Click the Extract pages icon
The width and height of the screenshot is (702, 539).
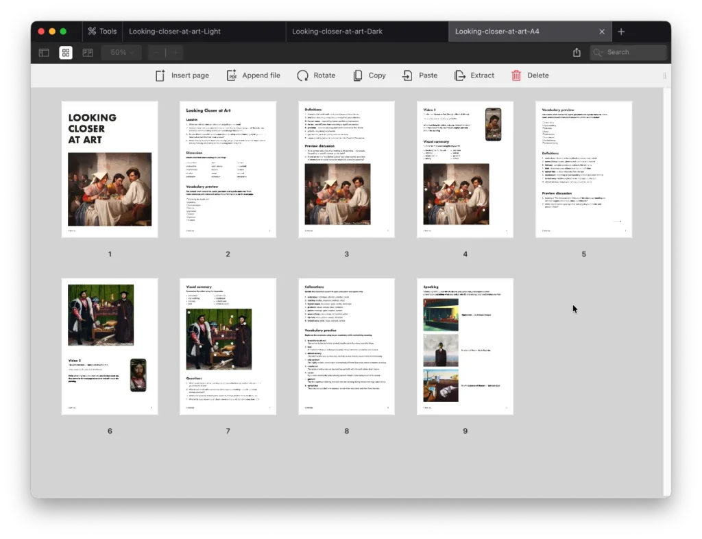click(x=460, y=75)
